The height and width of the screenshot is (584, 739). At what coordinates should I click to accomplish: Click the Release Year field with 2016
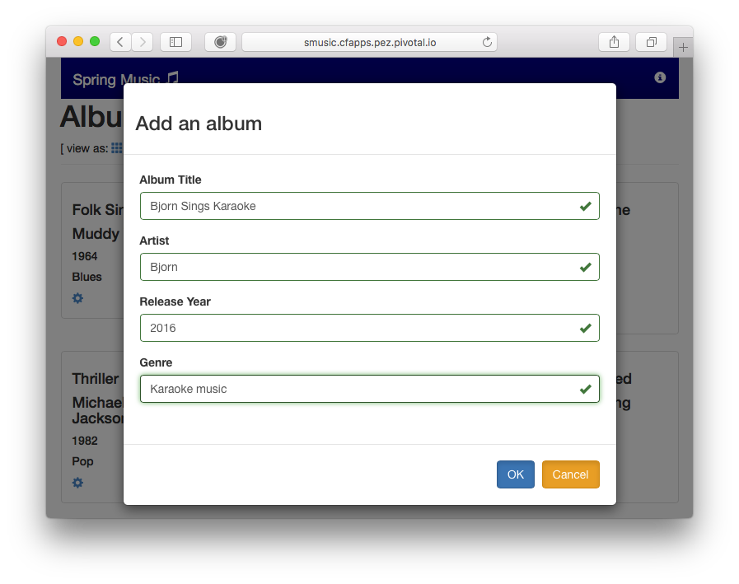[369, 328]
